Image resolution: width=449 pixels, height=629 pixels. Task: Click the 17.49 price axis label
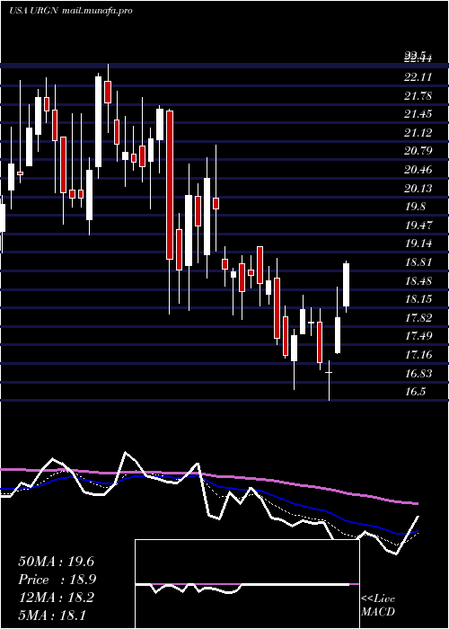tap(418, 336)
